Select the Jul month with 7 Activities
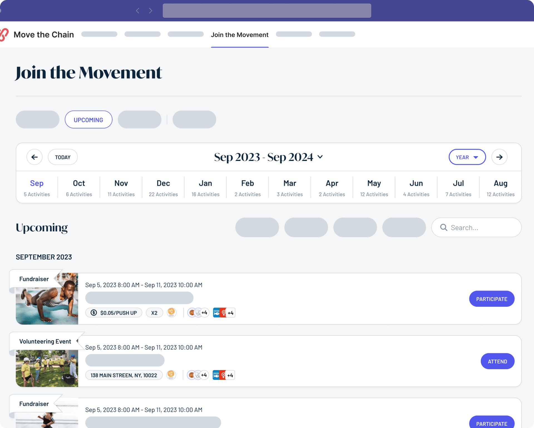The height and width of the screenshot is (428, 534). pyautogui.click(x=458, y=188)
